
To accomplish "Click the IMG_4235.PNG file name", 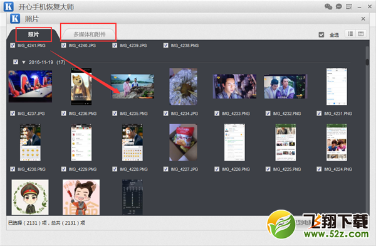I will 133,114.
